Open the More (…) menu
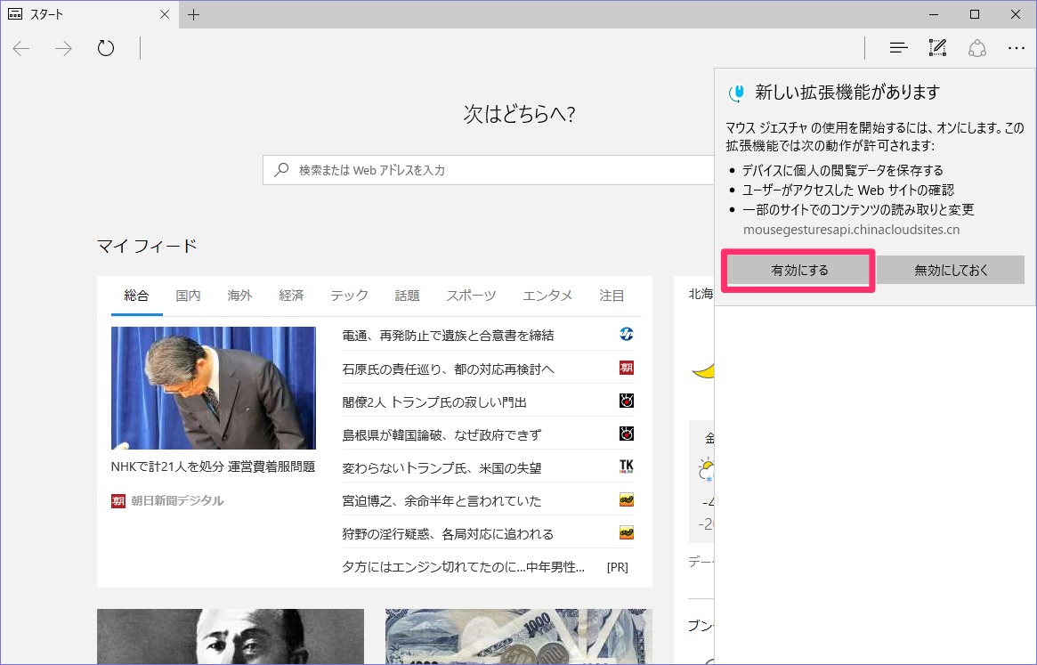This screenshot has height=665, width=1037. pos(1016,48)
